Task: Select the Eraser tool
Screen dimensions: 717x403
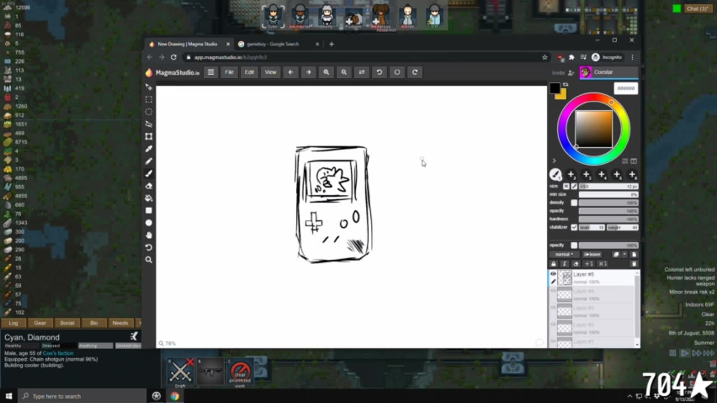Action: pos(148,186)
